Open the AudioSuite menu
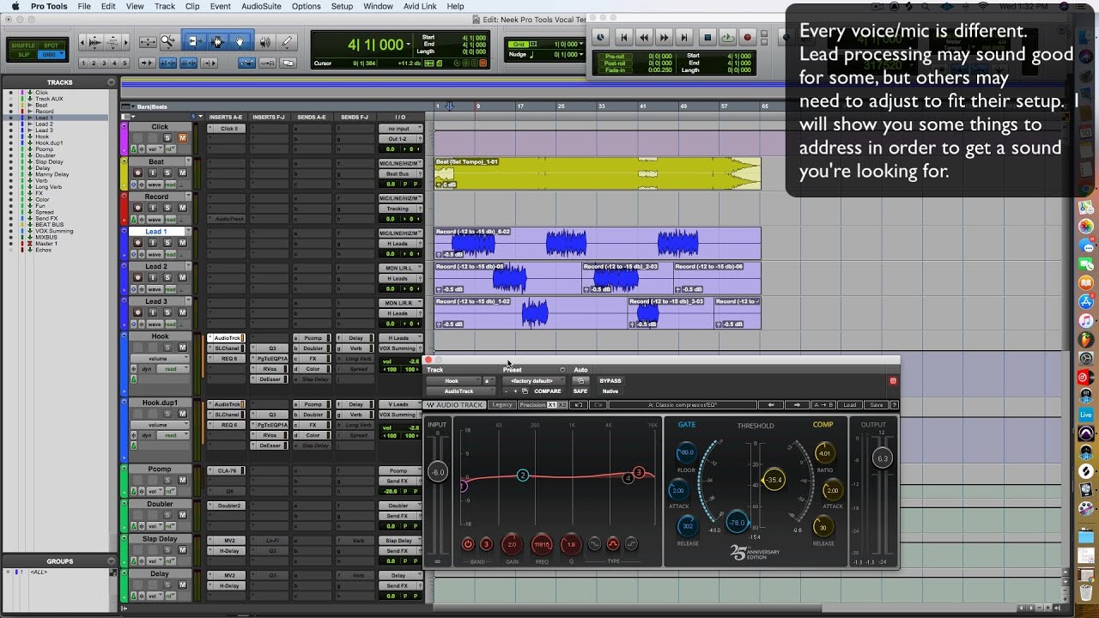Image resolution: width=1099 pixels, height=618 pixels. (261, 6)
